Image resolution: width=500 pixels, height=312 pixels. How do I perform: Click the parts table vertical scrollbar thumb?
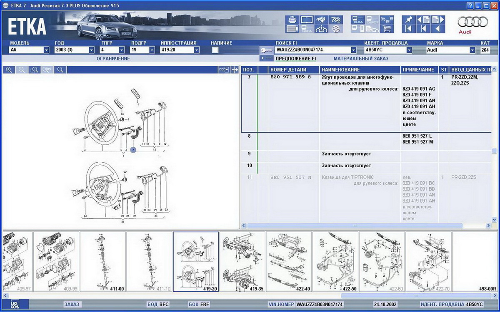pyautogui.click(x=495, y=151)
